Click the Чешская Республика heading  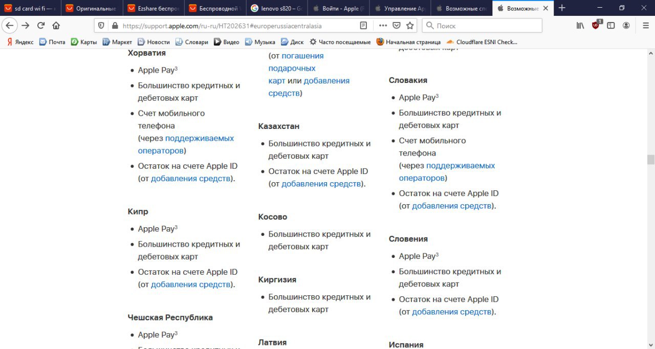click(170, 317)
